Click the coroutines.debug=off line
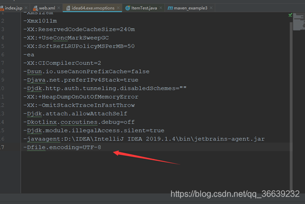The height and width of the screenshot is (204, 305). click(x=79, y=122)
